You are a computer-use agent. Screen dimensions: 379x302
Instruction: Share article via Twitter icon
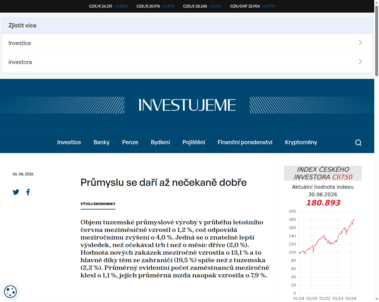pos(16,192)
